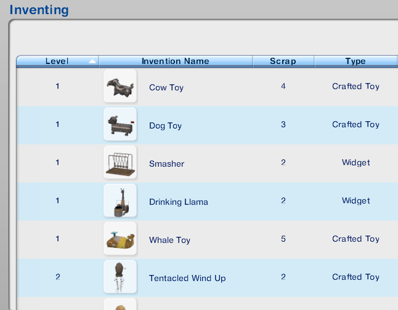Image resolution: width=398 pixels, height=310 pixels.
Task: Select the Smasher name
Action: 166,164
